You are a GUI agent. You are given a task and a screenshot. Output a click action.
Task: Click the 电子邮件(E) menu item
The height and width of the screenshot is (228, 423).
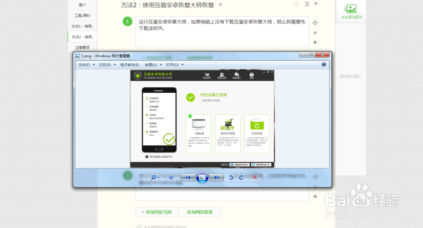coord(130,65)
